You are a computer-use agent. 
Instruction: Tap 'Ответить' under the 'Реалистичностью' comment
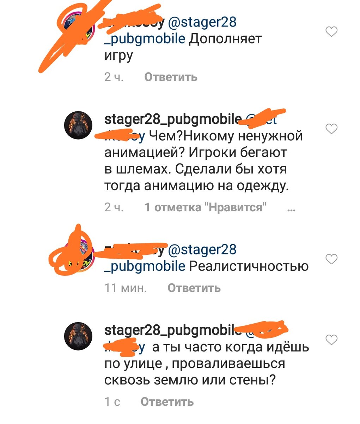pos(194,288)
